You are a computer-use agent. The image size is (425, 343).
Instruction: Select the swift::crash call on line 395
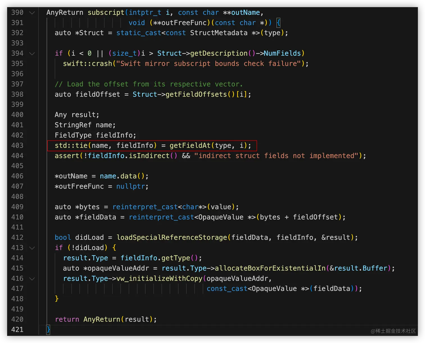tap(186, 64)
